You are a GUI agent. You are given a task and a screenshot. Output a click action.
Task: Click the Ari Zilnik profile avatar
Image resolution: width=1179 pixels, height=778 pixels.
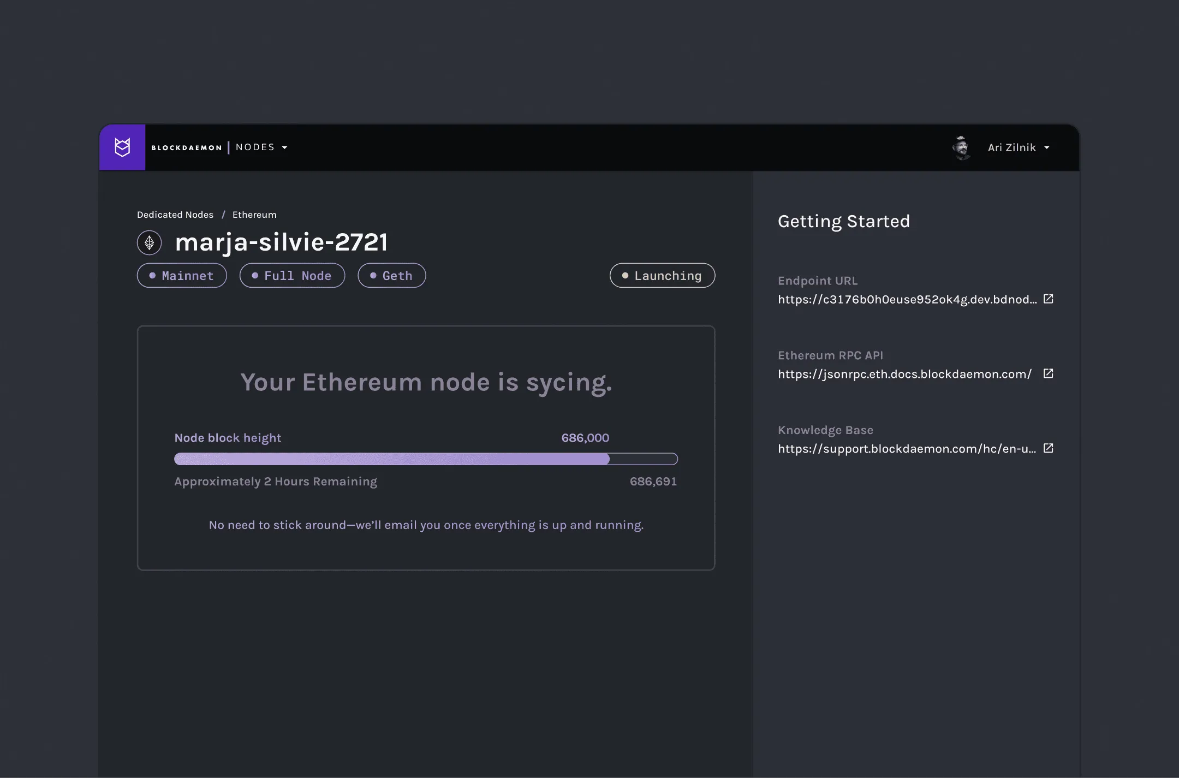[961, 147]
